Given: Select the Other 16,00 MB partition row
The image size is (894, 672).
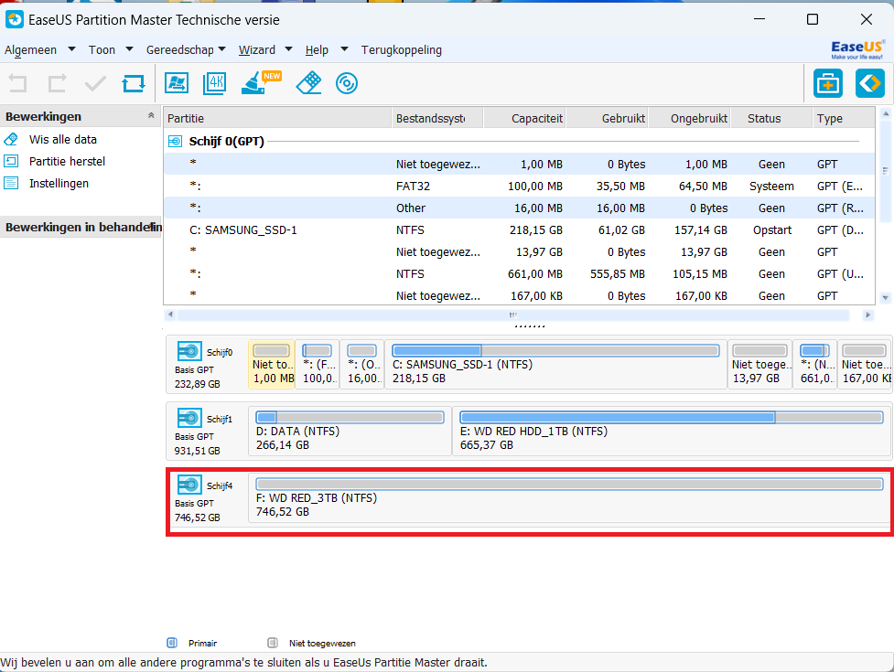Looking at the screenshot, I should pyautogui.click(x=519, y=208).
